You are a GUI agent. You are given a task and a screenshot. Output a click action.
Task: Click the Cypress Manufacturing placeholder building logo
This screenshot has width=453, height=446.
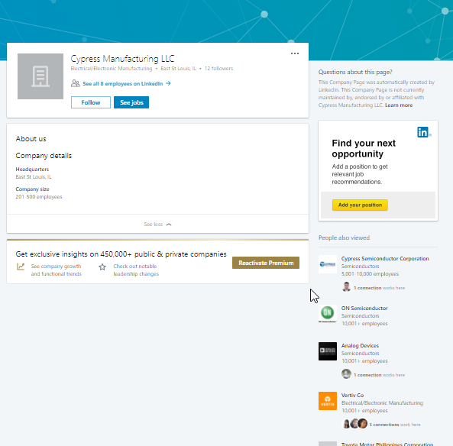[40, 76]
